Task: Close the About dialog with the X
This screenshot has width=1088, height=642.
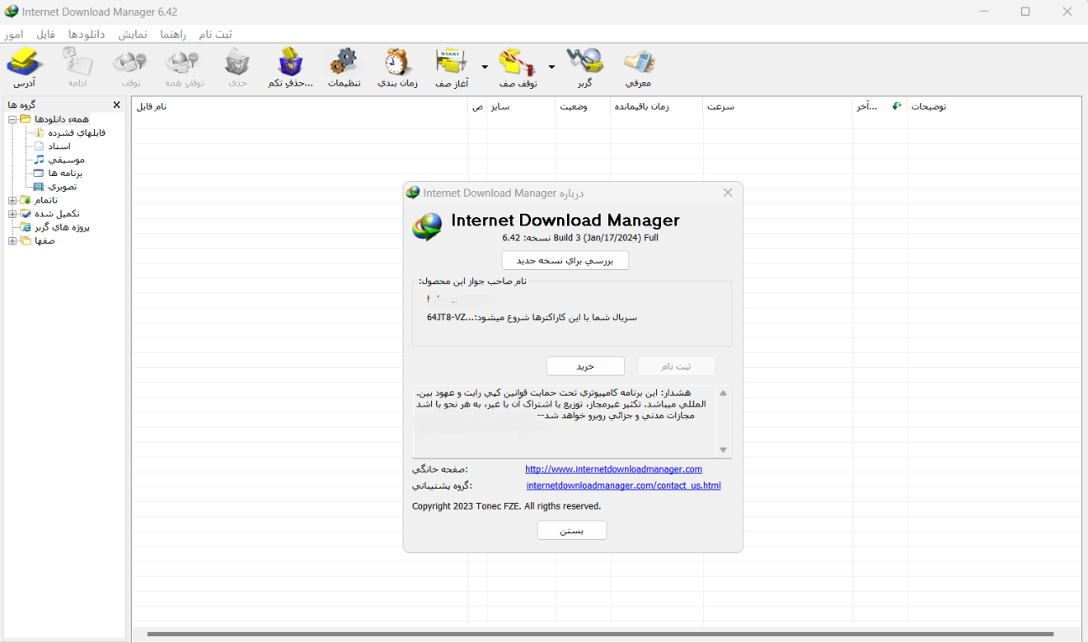Action: 728,193
